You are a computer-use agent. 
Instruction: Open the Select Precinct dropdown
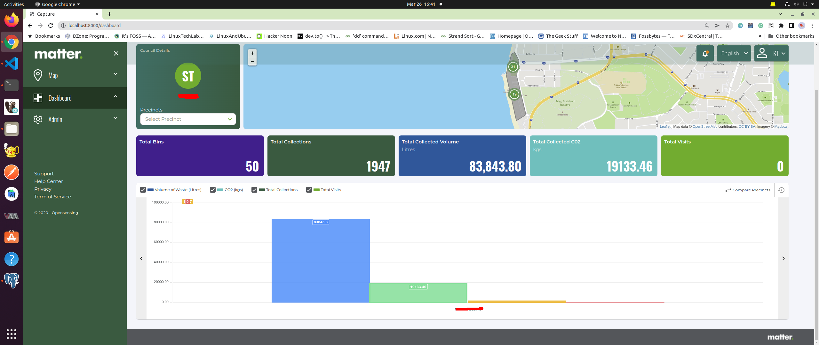pyautogui.click(x=188, y=119)
